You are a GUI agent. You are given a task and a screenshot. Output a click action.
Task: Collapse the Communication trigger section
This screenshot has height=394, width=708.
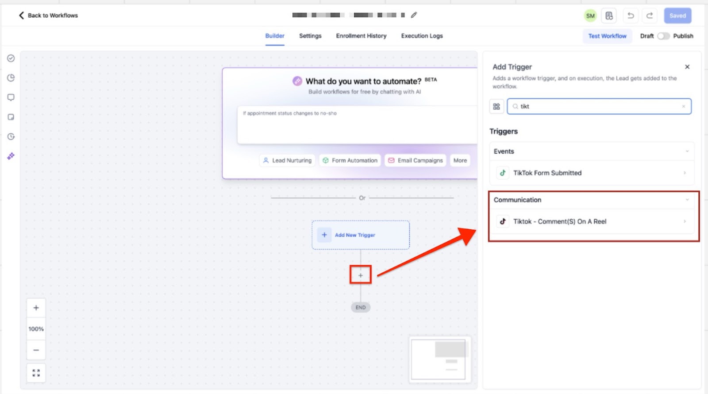coord(687,200)
